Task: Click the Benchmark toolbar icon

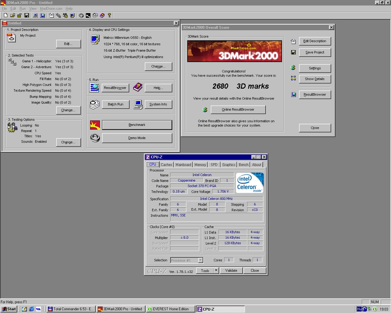Action: pos(88,15)
